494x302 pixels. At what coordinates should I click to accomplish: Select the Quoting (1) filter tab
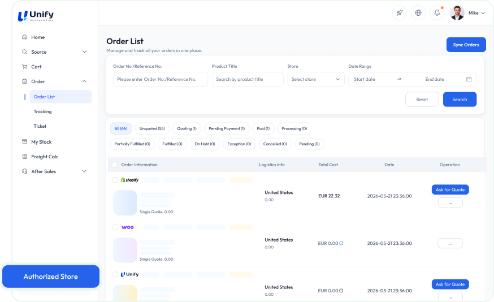pos(187,128)
